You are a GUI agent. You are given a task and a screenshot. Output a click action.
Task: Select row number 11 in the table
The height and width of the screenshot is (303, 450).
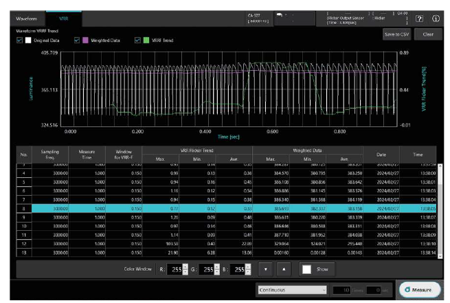227,235
